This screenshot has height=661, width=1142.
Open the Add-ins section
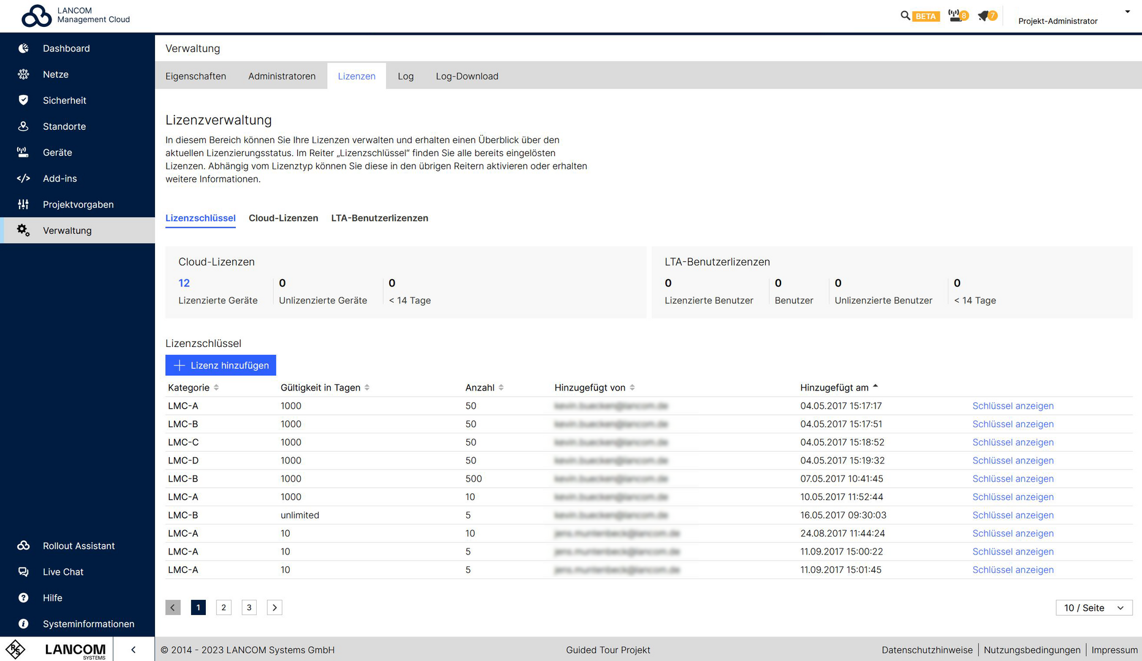click(59, 178)
